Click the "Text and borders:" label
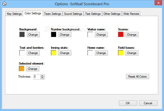Viewport: 164px width, 111px height. tap(32, 48)
